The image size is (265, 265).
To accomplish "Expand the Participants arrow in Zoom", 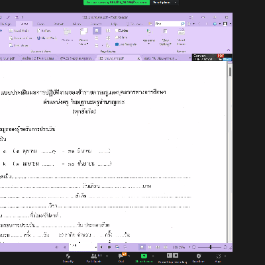I will pos(107,256).
